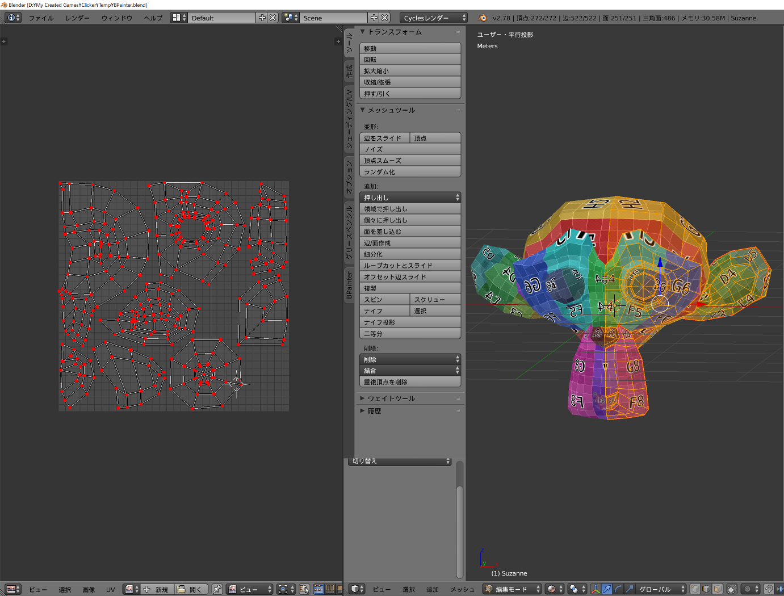Viewport: 784px width, 596px height.
Task: Toggle the 3D manipulator axes widget
Action: [596, 589]
